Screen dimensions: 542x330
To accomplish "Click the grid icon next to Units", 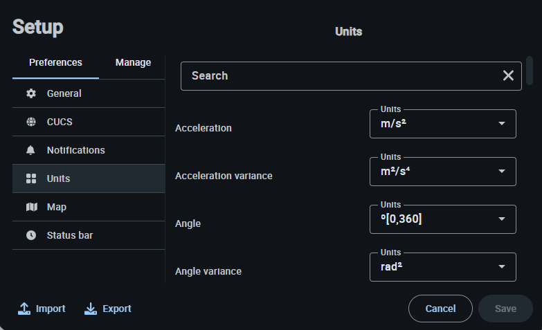I will [31, 178].
